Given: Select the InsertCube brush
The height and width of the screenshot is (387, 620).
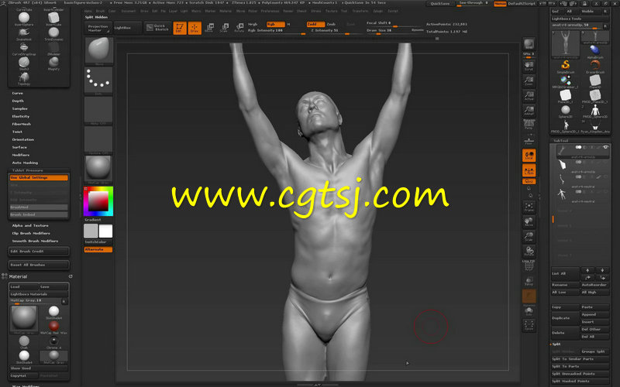Looking at the screenshot, I should [x=53, y=19].
